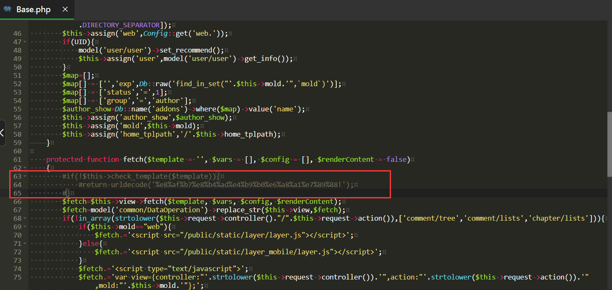Click the vertical scrollbar thumb

[609, 144]
